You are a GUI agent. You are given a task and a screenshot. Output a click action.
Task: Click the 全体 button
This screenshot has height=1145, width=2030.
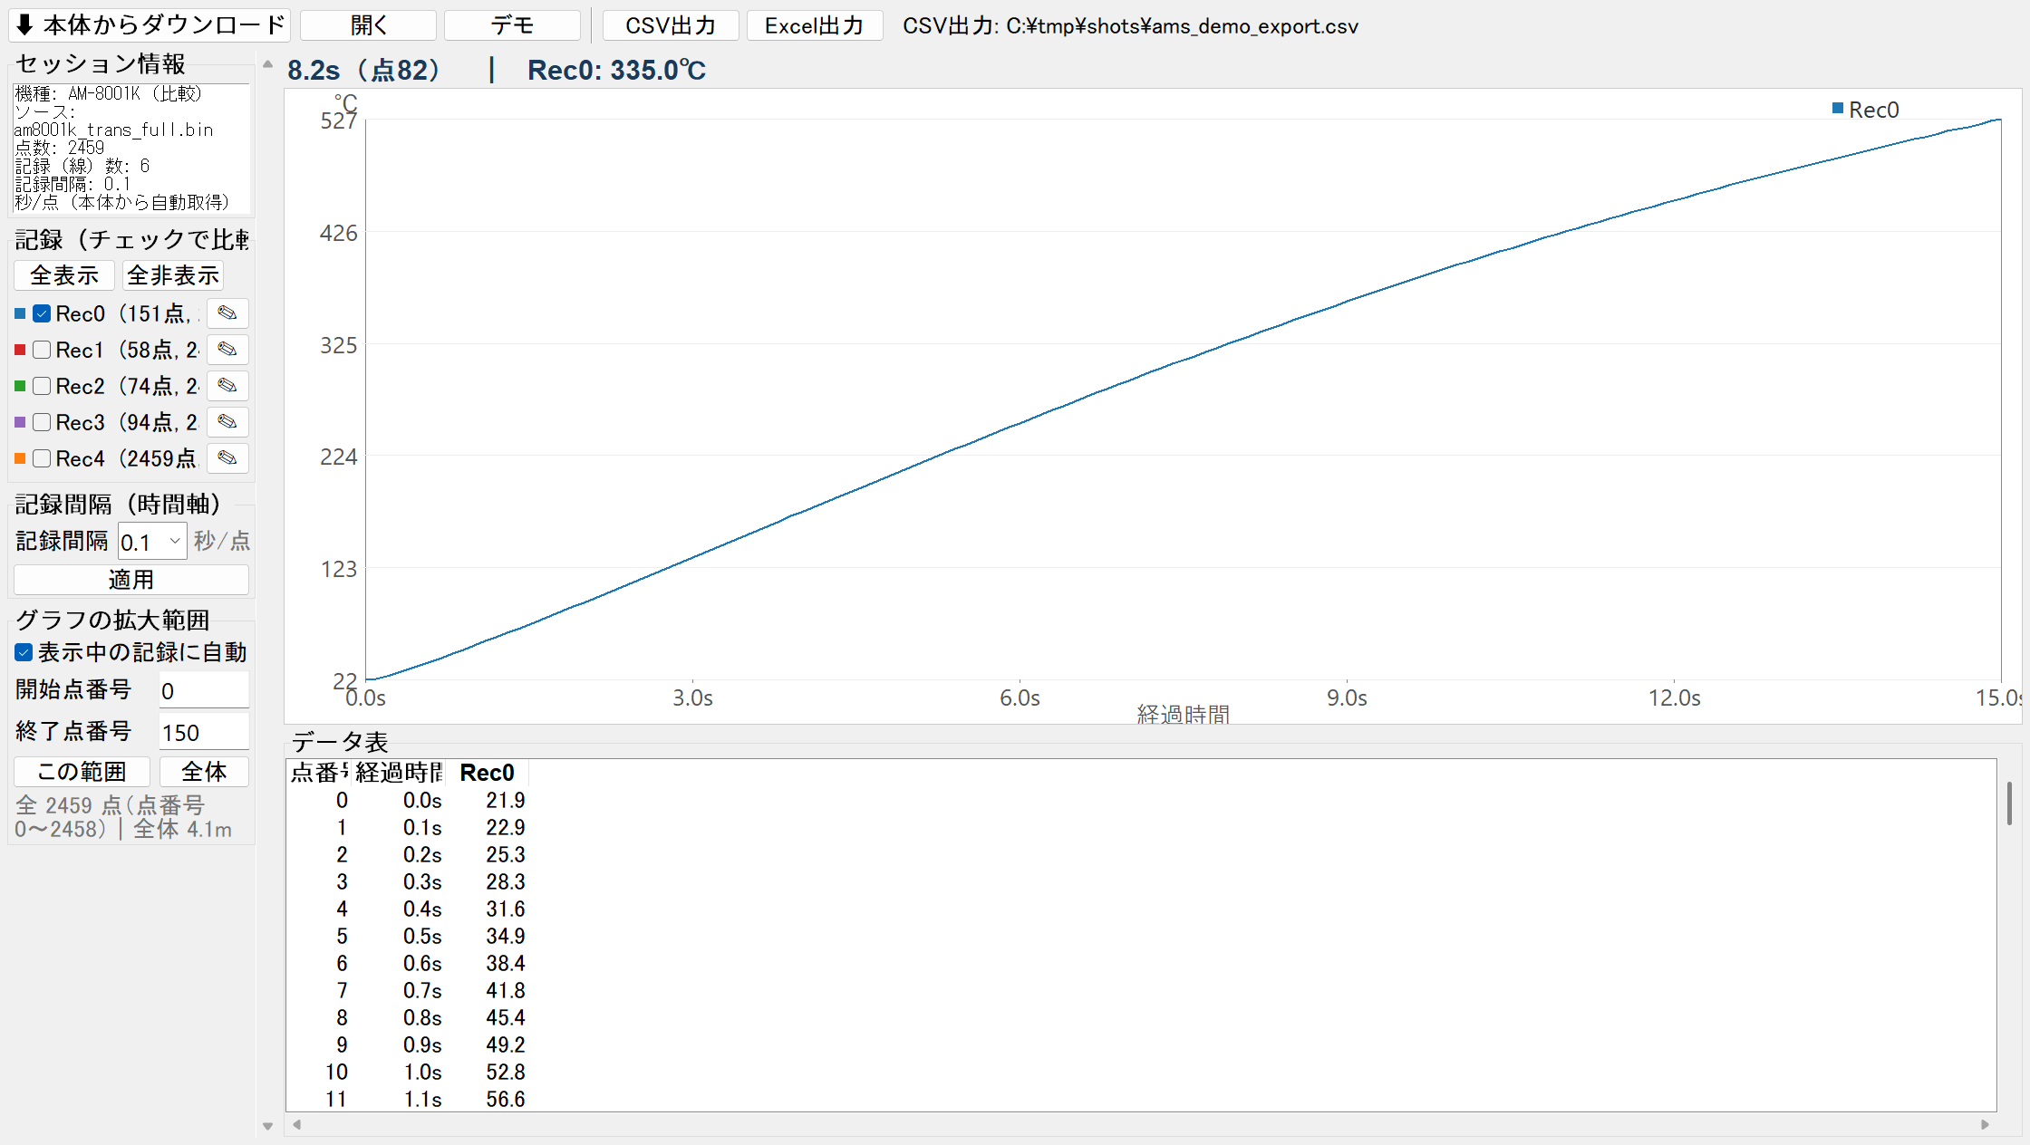(x=204, y=772)
